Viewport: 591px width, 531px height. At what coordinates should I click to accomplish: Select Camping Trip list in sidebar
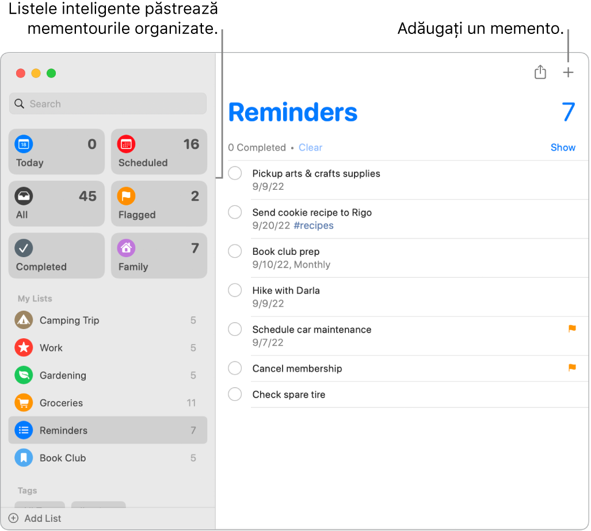tap(69, 320)
